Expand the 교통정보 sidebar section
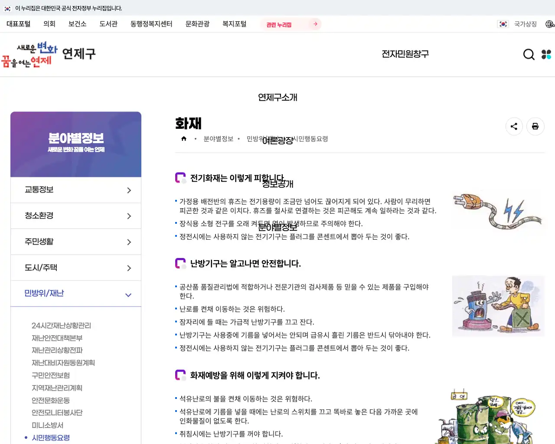Viewport: 555px width, 444px height. (x=76, y=189)
